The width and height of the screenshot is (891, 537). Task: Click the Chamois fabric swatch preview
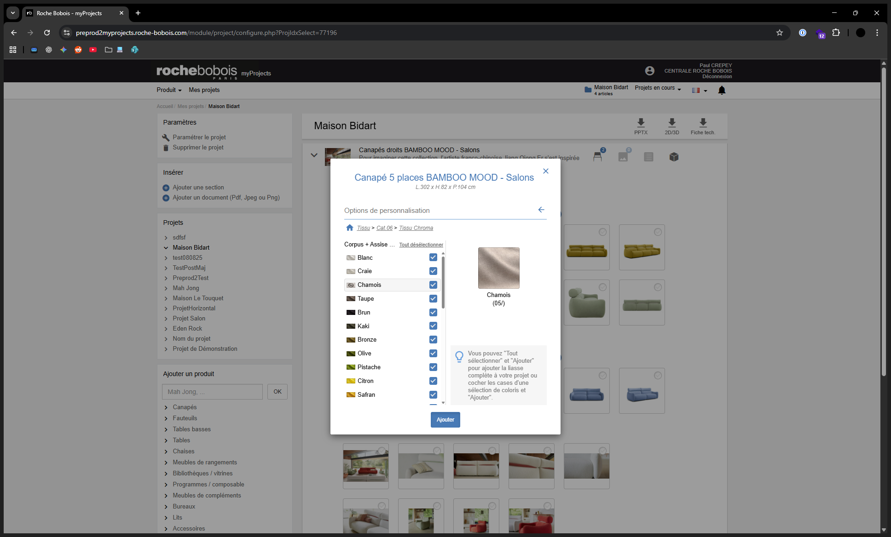pos(498,268)
